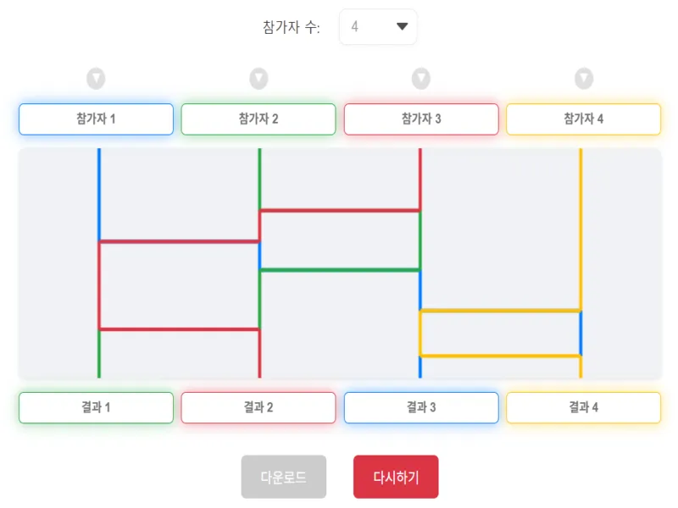
Task: Click the green-bordered 결과 1 label
Action: [x=96, y=407]
